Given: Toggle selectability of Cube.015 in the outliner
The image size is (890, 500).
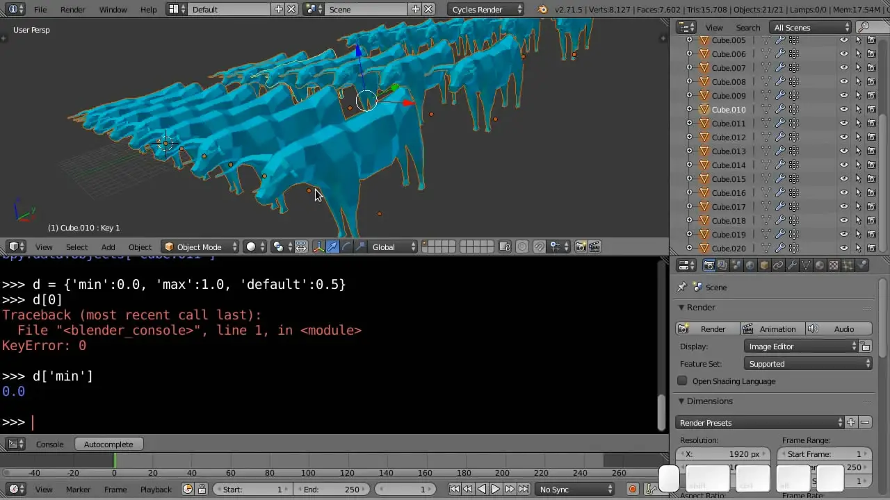Looking at the screenshot, I should (857, 179).
